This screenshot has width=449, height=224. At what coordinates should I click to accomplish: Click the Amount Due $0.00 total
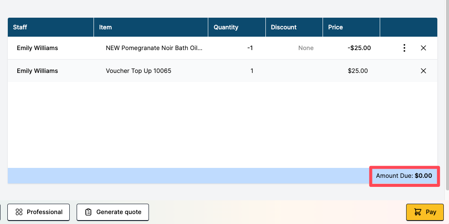click(404, 176)
